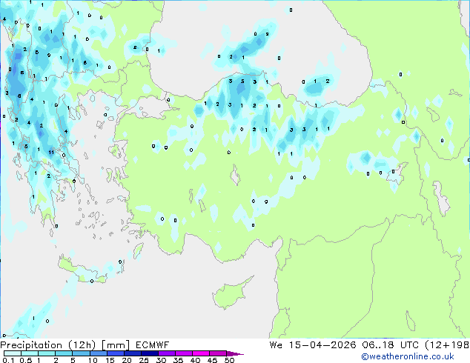Click the 'Precipitation (12h) [mm]' title text
This screenshot has width=470, height=363.
65,345
